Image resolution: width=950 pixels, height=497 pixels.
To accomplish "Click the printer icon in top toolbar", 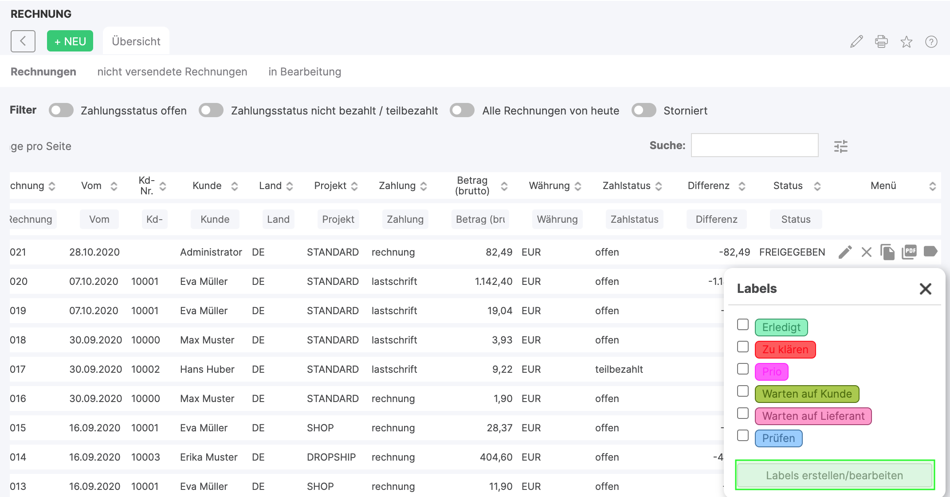I will click(881, 42).
